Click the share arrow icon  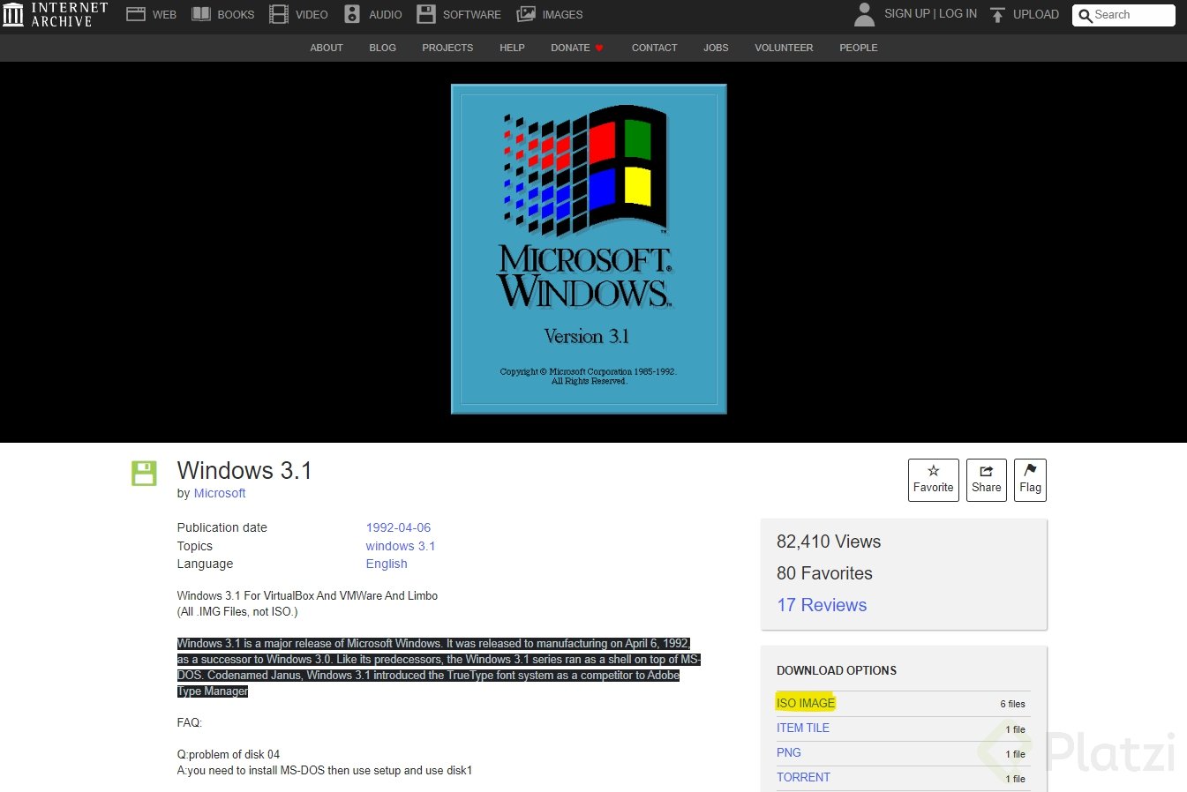[987, 471]
